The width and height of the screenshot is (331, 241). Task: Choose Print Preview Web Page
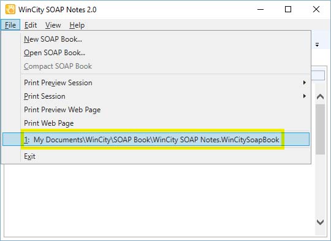[x=156, y=110]
